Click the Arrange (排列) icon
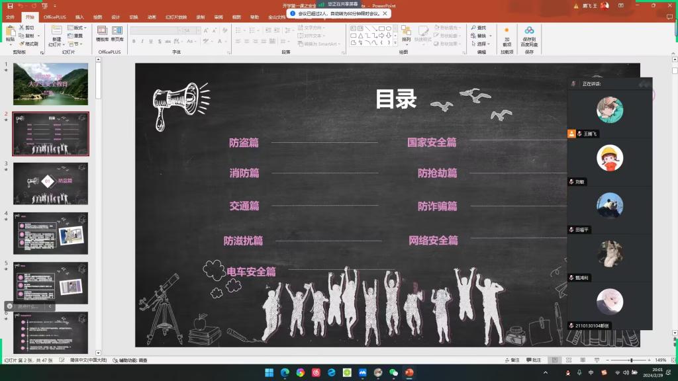The height and width of the screenshot is (381, 678). (406, 34)
